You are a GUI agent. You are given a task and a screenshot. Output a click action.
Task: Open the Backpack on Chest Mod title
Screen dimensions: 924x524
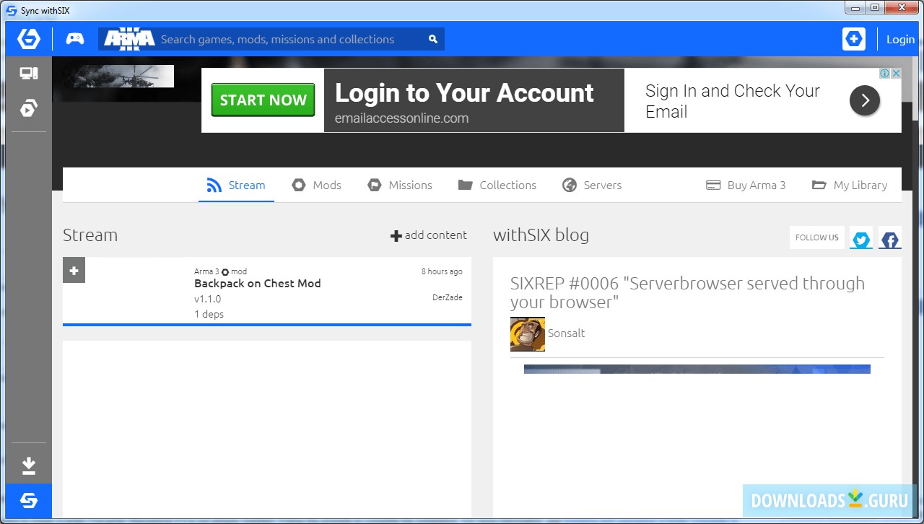coord(258,284)
